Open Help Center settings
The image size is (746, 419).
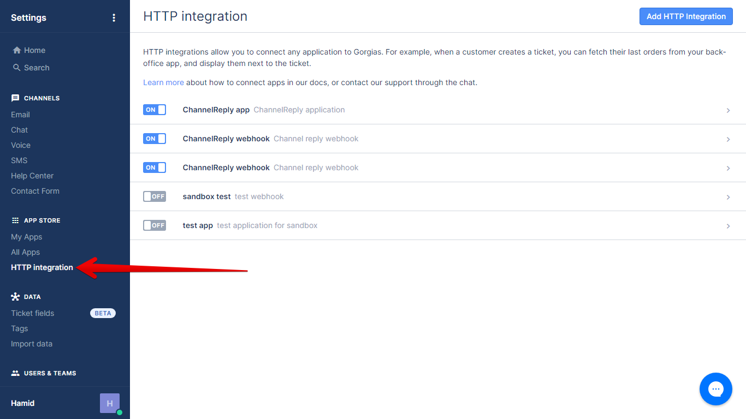pos(32,176)
